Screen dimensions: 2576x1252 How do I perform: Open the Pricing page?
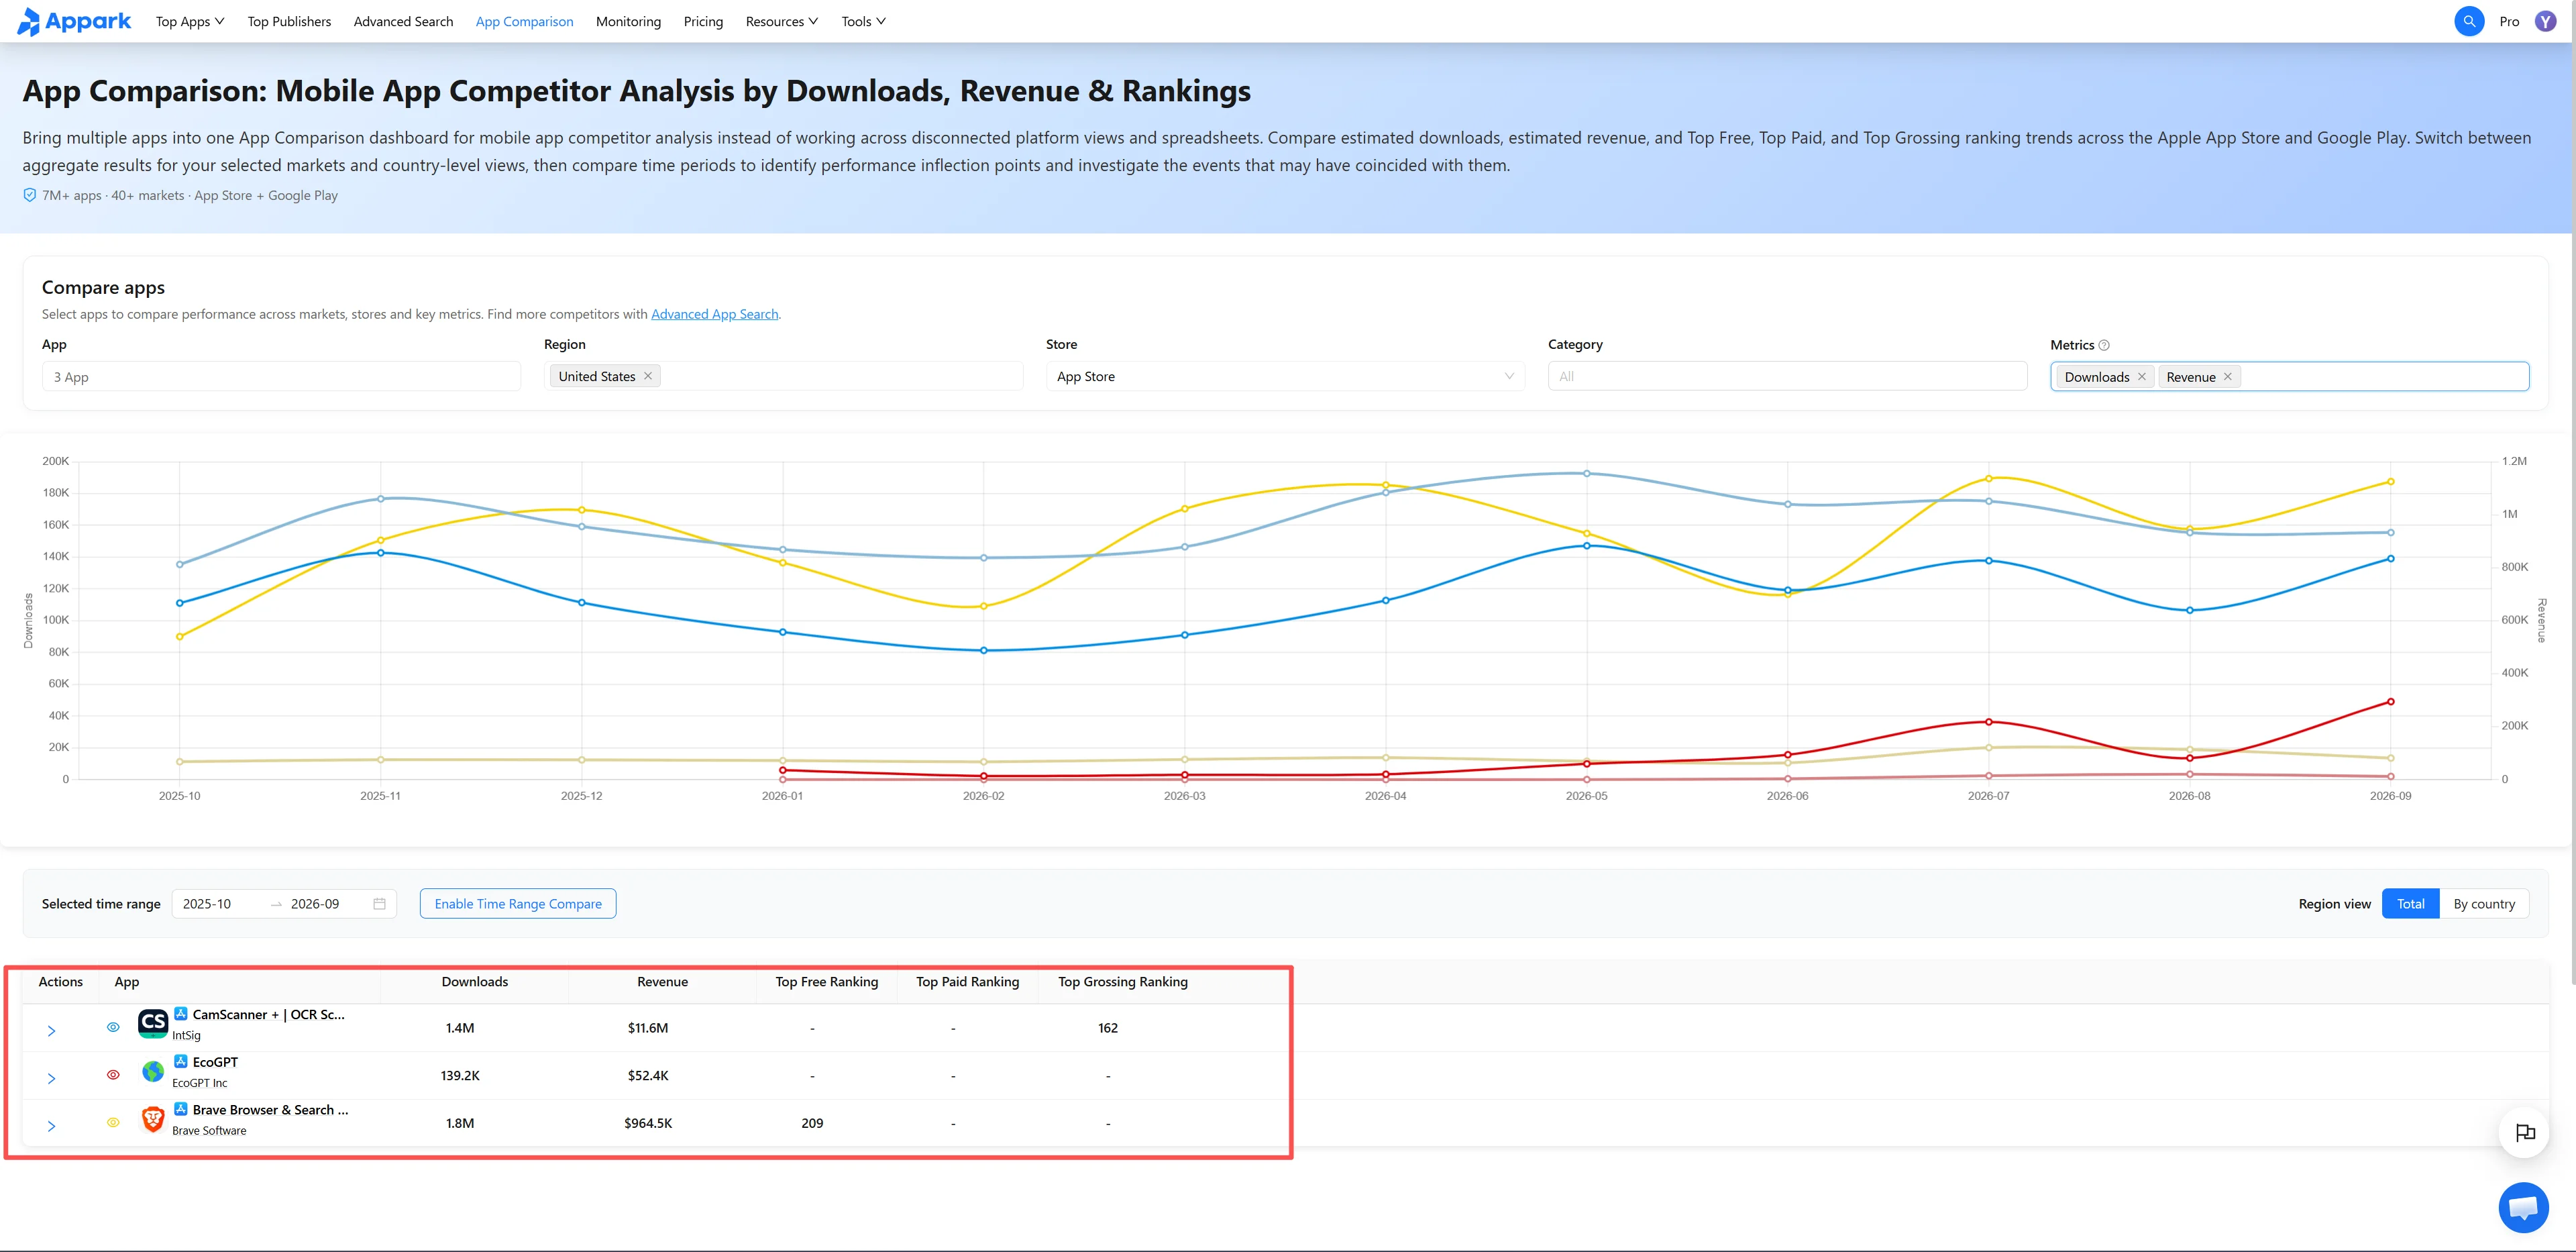(703, 21)
